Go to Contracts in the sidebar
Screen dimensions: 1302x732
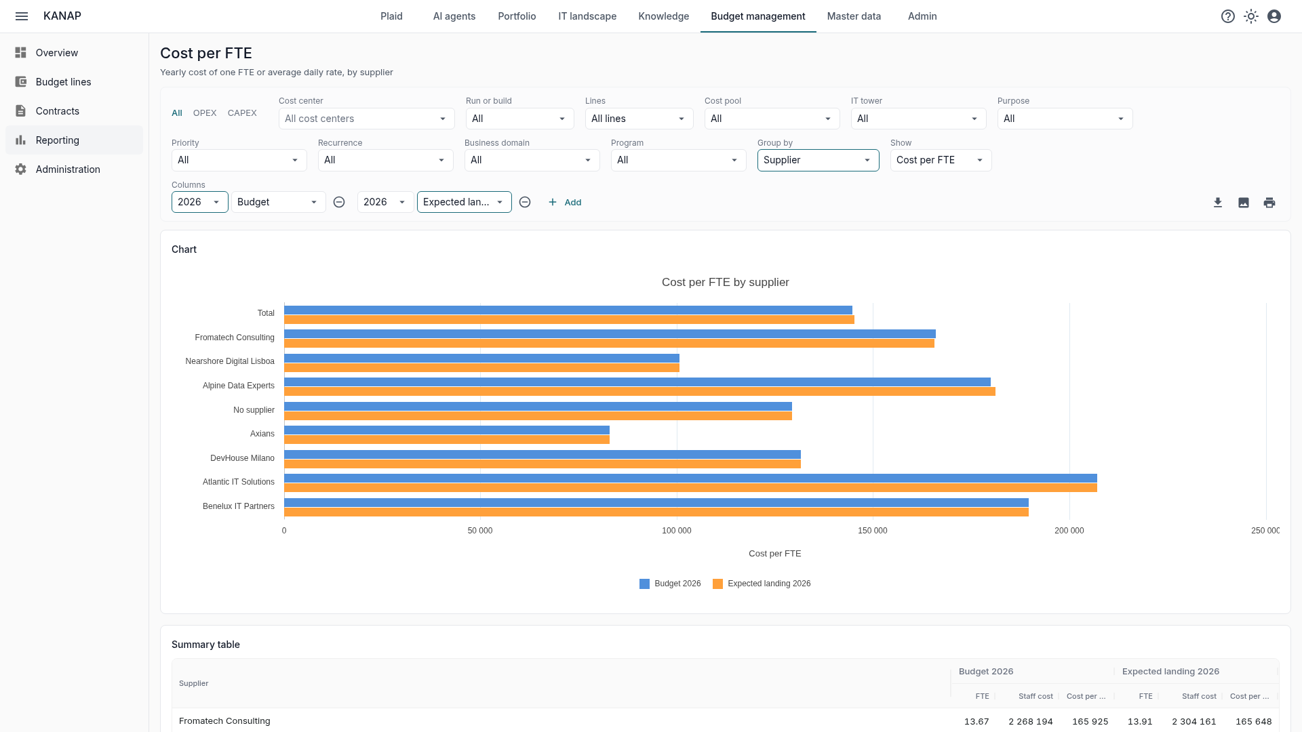coord(75,111)
